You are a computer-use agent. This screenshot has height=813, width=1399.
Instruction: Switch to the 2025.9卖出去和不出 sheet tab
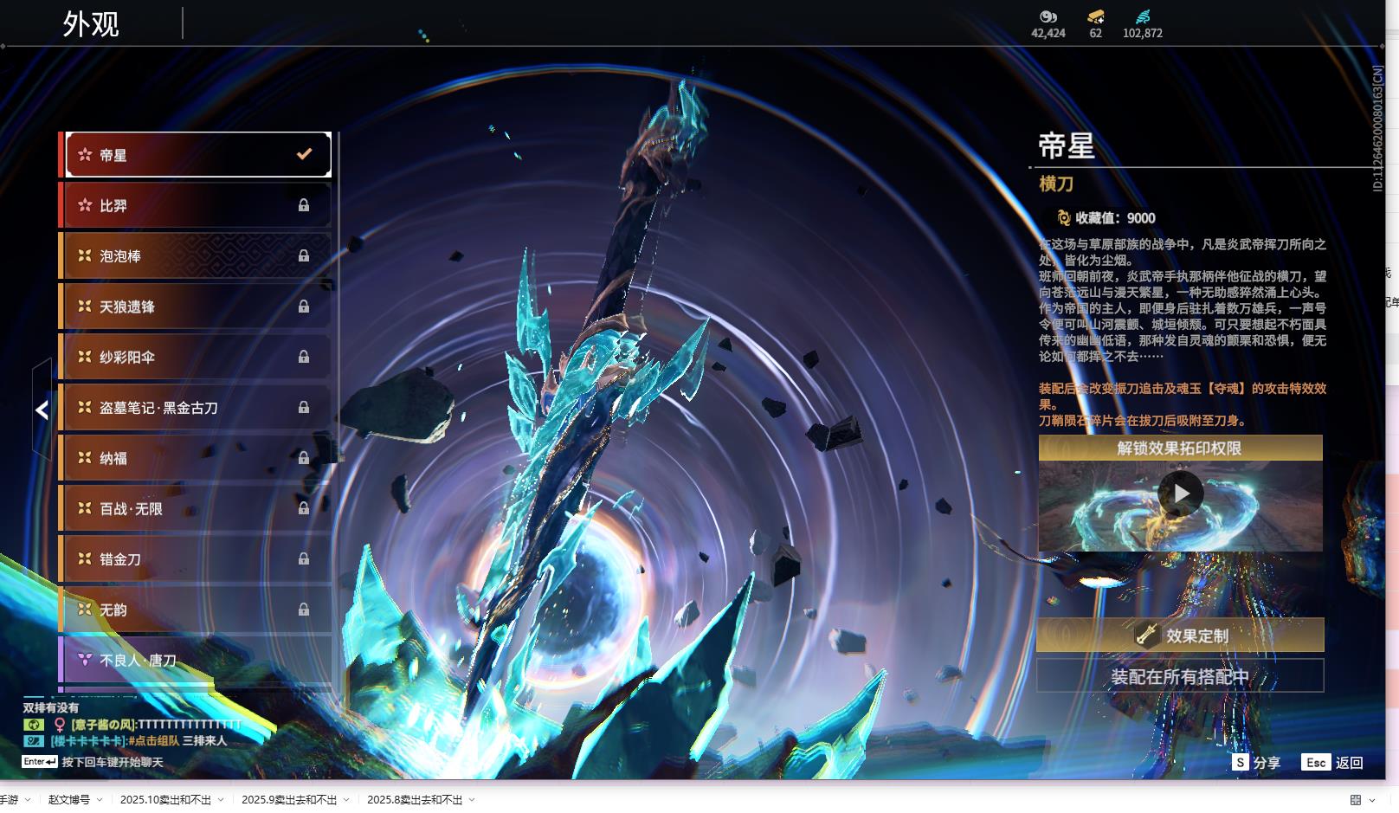coord(289,799)
